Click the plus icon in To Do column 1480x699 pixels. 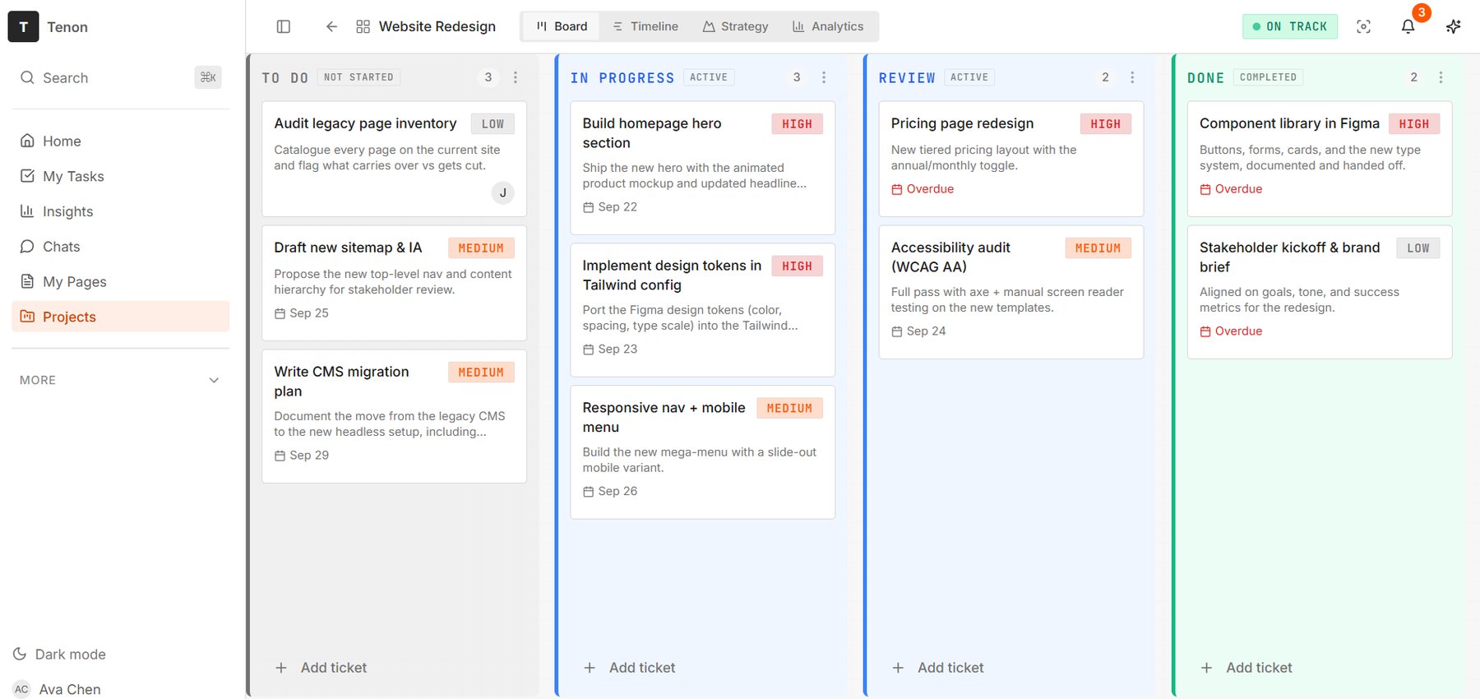(281, 668)
